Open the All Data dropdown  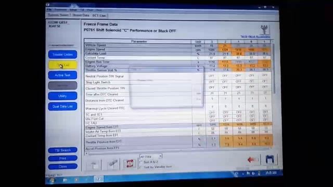pos(151,156)
